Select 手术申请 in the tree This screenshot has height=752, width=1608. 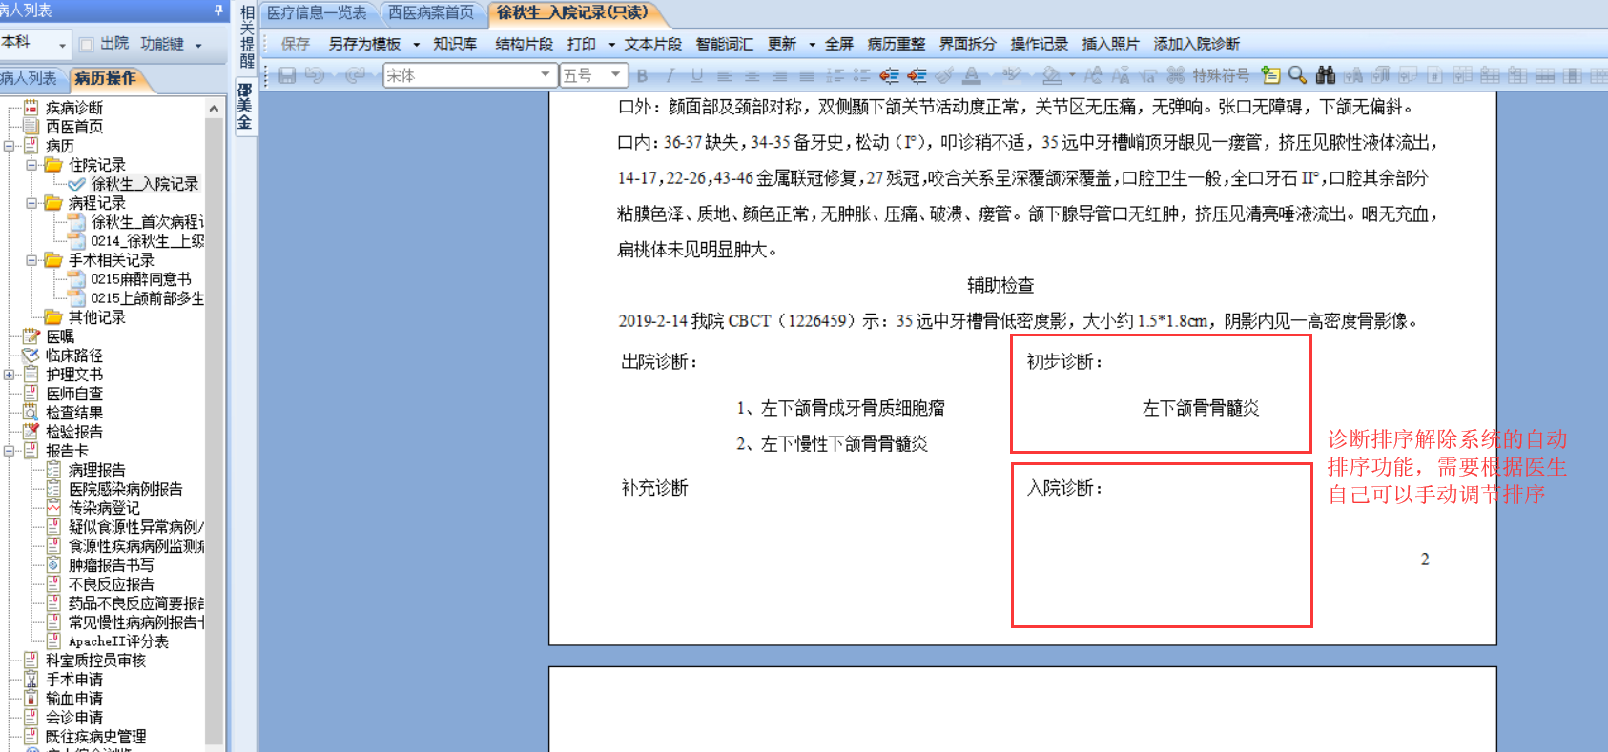(74, 680)
